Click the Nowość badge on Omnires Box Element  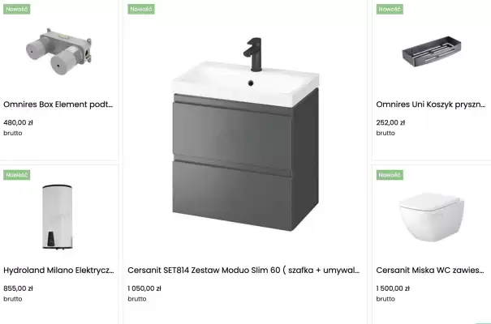click(x=16, y=9)
